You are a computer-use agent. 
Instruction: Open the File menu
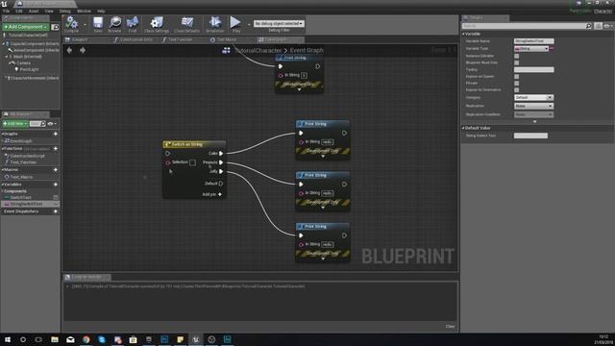pos(7,11)
